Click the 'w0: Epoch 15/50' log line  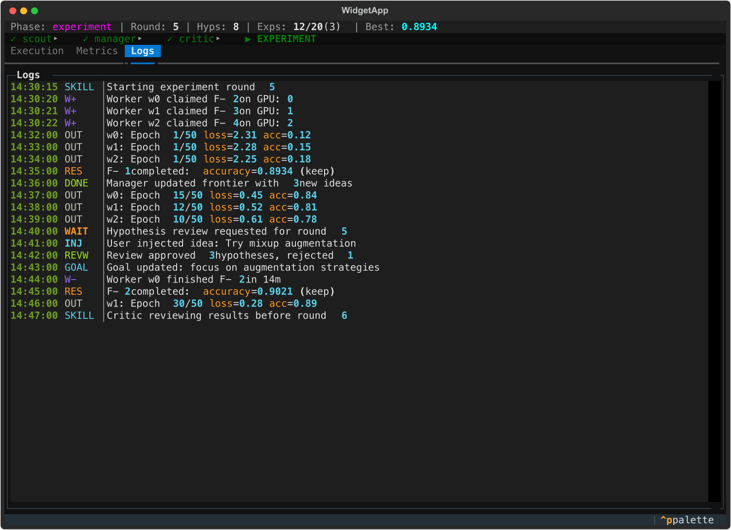click(359, 195)
